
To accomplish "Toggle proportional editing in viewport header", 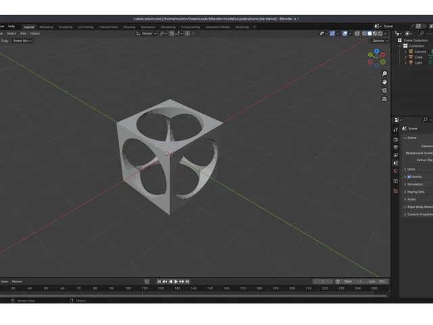I will pos(187,33).
